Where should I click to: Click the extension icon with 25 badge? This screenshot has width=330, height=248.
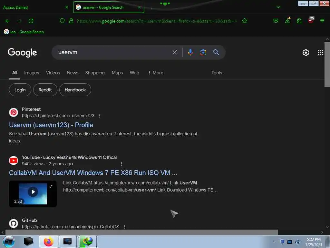[311, 20]
